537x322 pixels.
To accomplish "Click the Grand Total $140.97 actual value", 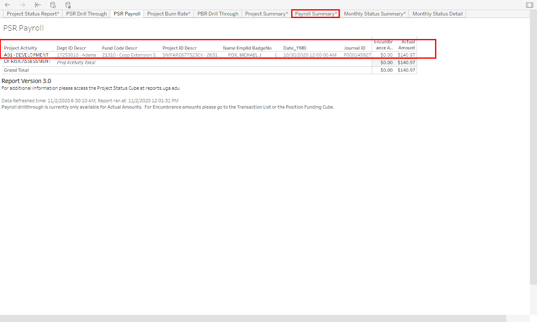I will (x=406, y=70).
